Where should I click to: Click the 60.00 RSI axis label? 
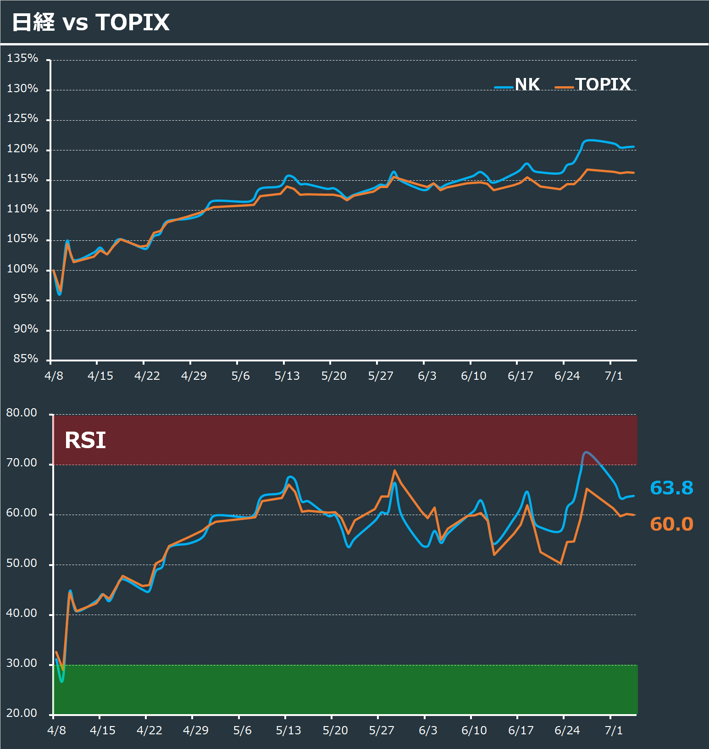pyautogui.click(x=22, y=513)
